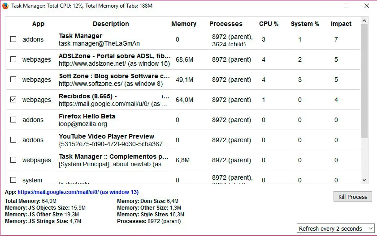Screen dimensions: 377x236
Task: Click the Impact column header
Action: [341, 24]
